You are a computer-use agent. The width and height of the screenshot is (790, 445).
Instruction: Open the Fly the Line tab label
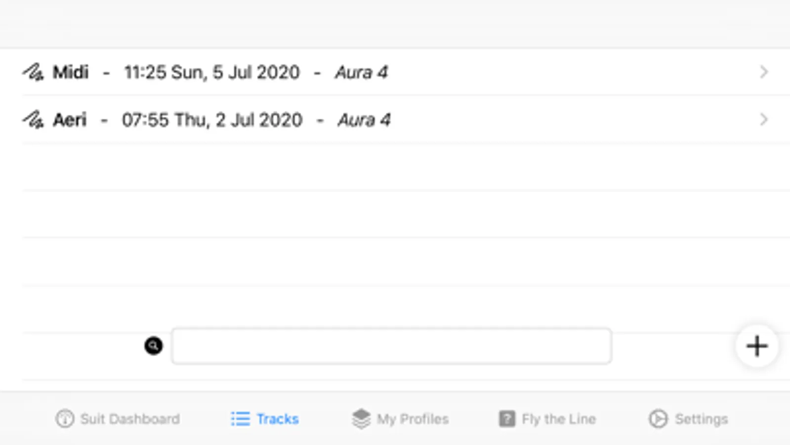pyautogui.click(x=559, y=419)
